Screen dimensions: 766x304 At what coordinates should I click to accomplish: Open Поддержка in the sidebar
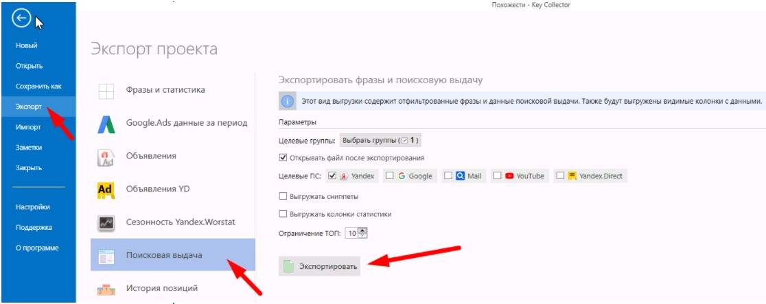point(34,227)
